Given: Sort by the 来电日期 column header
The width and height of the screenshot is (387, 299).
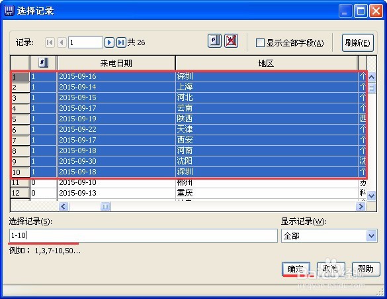Looking at the screenshot, I should point(116,63).
